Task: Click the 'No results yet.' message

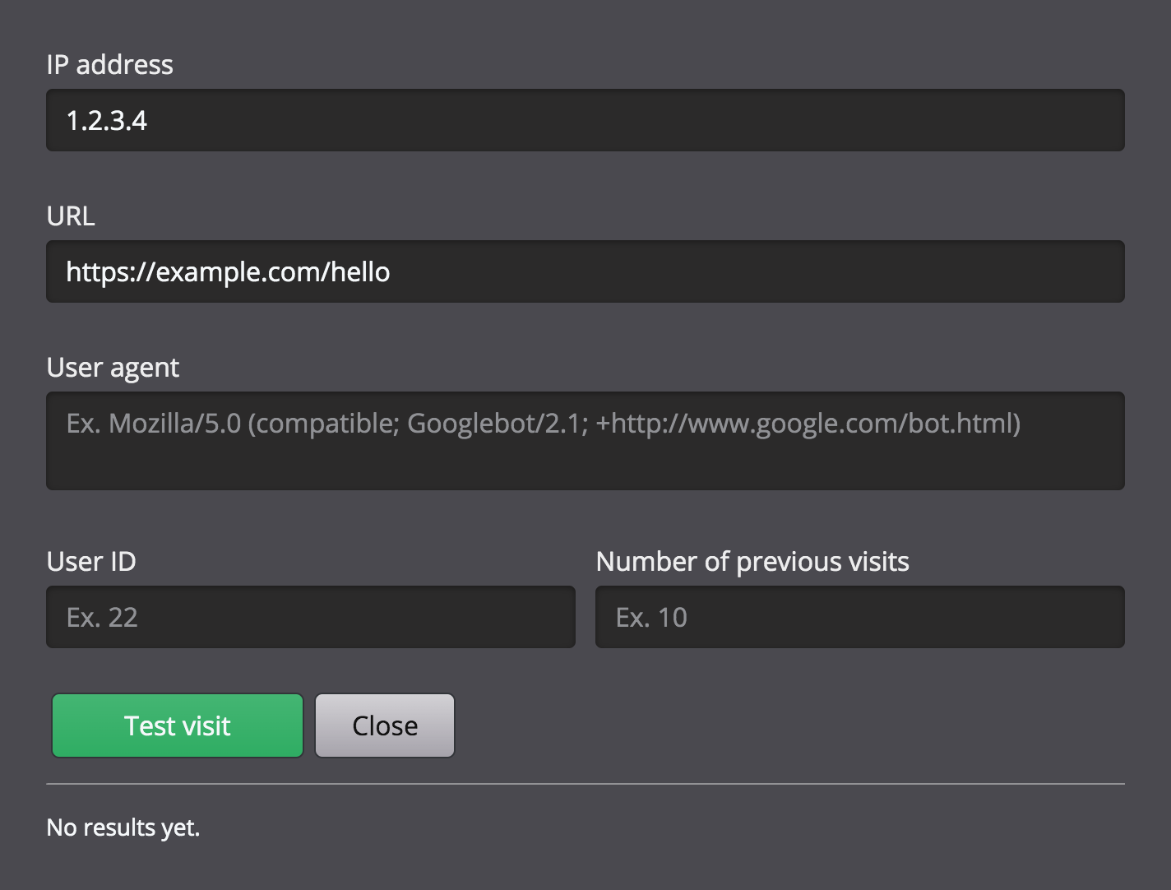Action: tap(123, 827)
